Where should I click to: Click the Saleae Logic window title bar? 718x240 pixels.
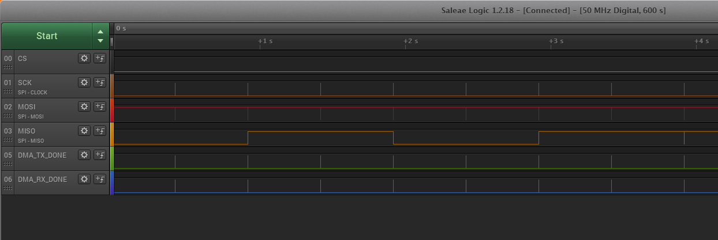[x=359, y=10]
